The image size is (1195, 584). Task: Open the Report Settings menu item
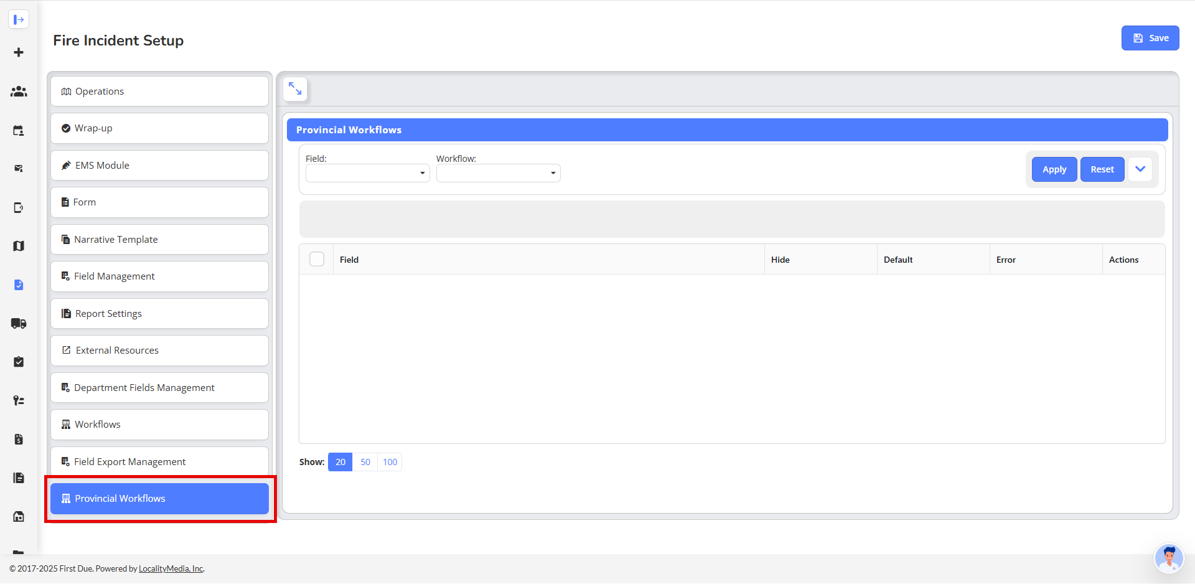pos(159,314)
